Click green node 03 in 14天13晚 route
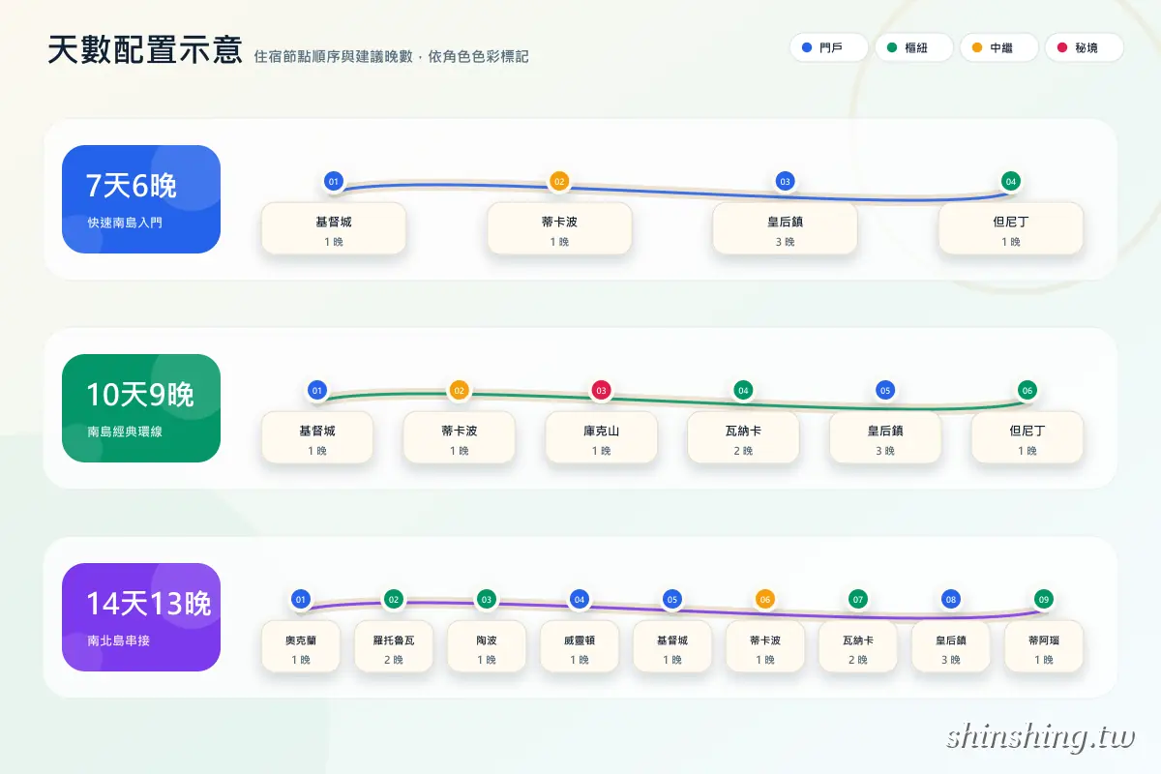Screen dimensions: 1161x774 (487, 600)
